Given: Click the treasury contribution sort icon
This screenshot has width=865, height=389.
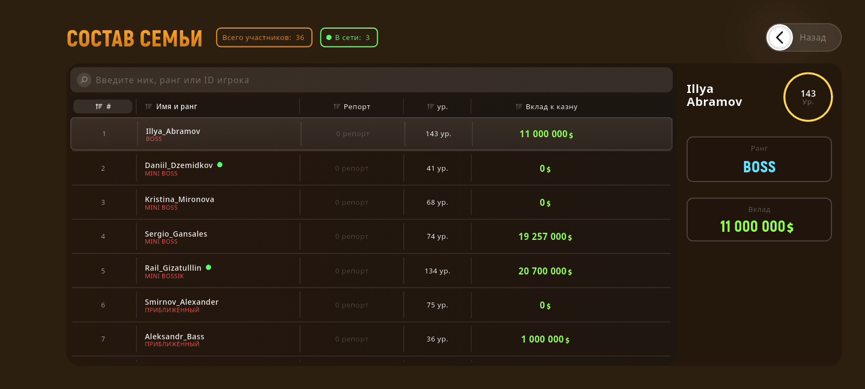Looking at the screenshot, I should point(518,106).
